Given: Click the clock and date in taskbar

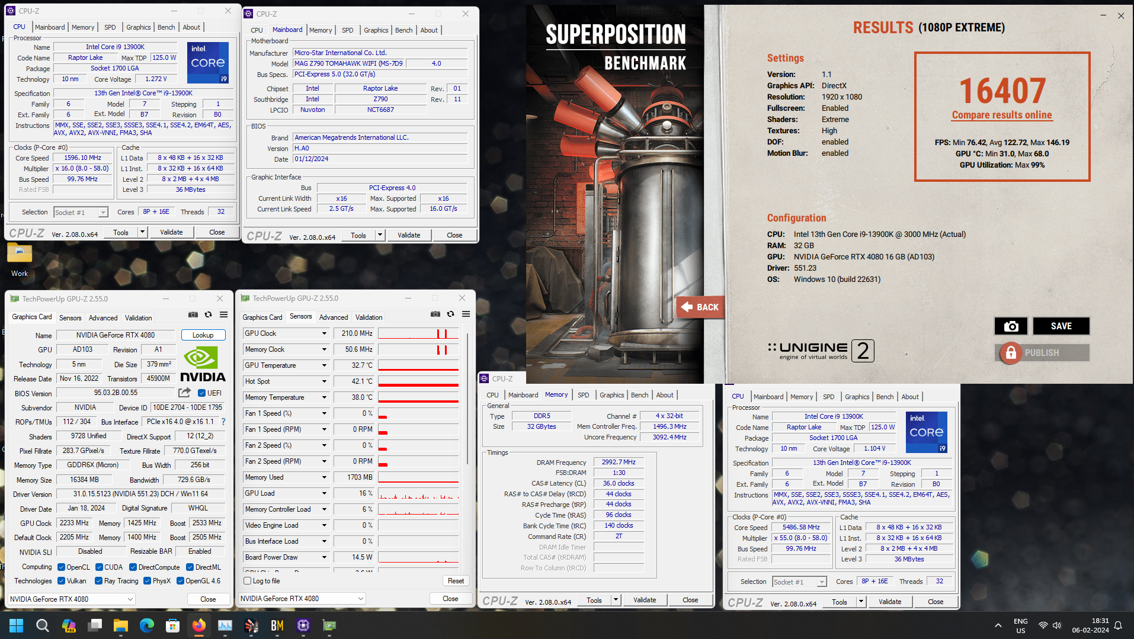Looking at the screenshot, I should pos(1090,625).
